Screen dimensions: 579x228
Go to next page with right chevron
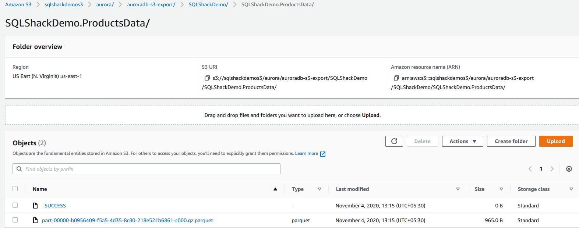[x=552, y=169]
